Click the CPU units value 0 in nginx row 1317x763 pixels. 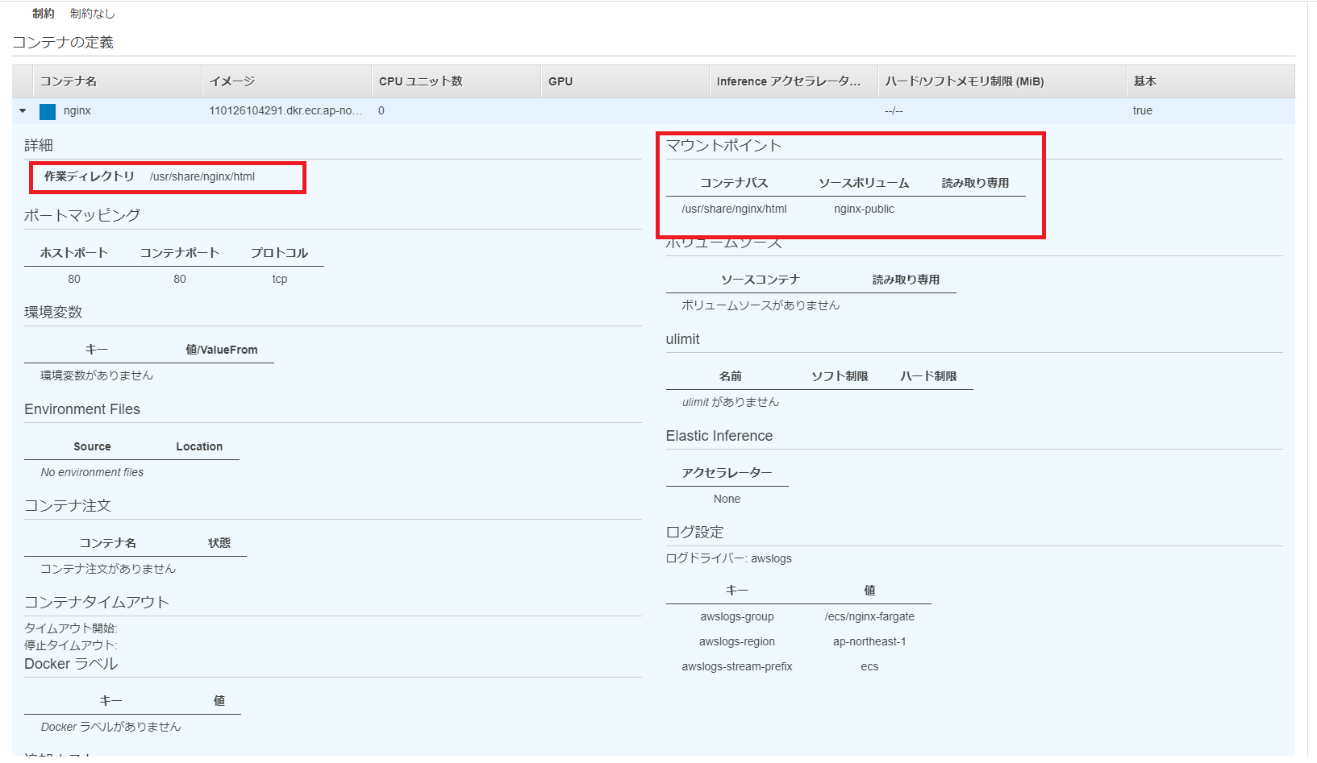pyautogui.click(x=381, y=111)
